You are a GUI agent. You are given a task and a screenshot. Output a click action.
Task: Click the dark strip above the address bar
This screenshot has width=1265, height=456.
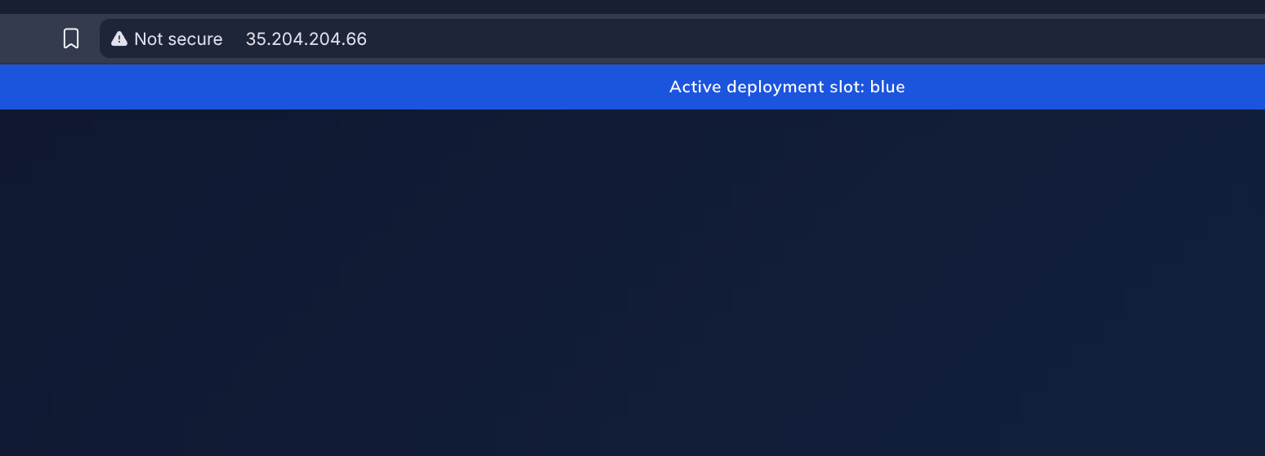(x=632, y=7)
